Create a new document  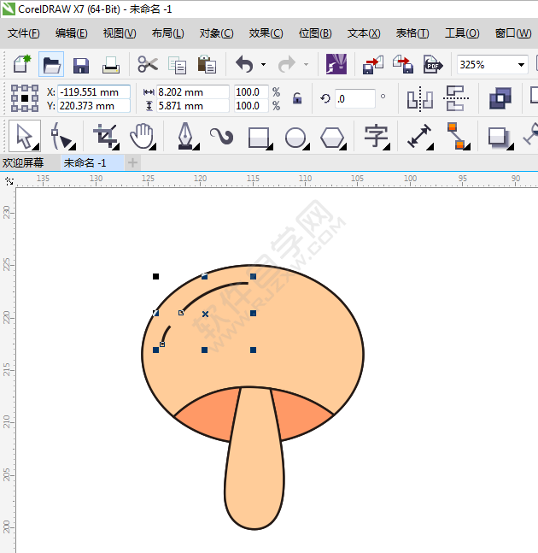tap(21, 64)
